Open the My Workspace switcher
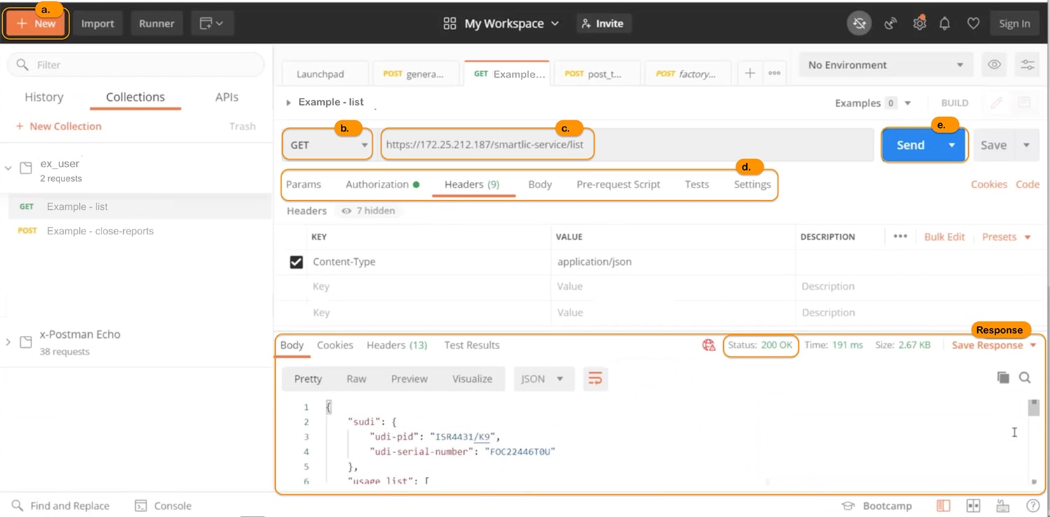This screenshot has width=1050, height=517. click(501, 24)
